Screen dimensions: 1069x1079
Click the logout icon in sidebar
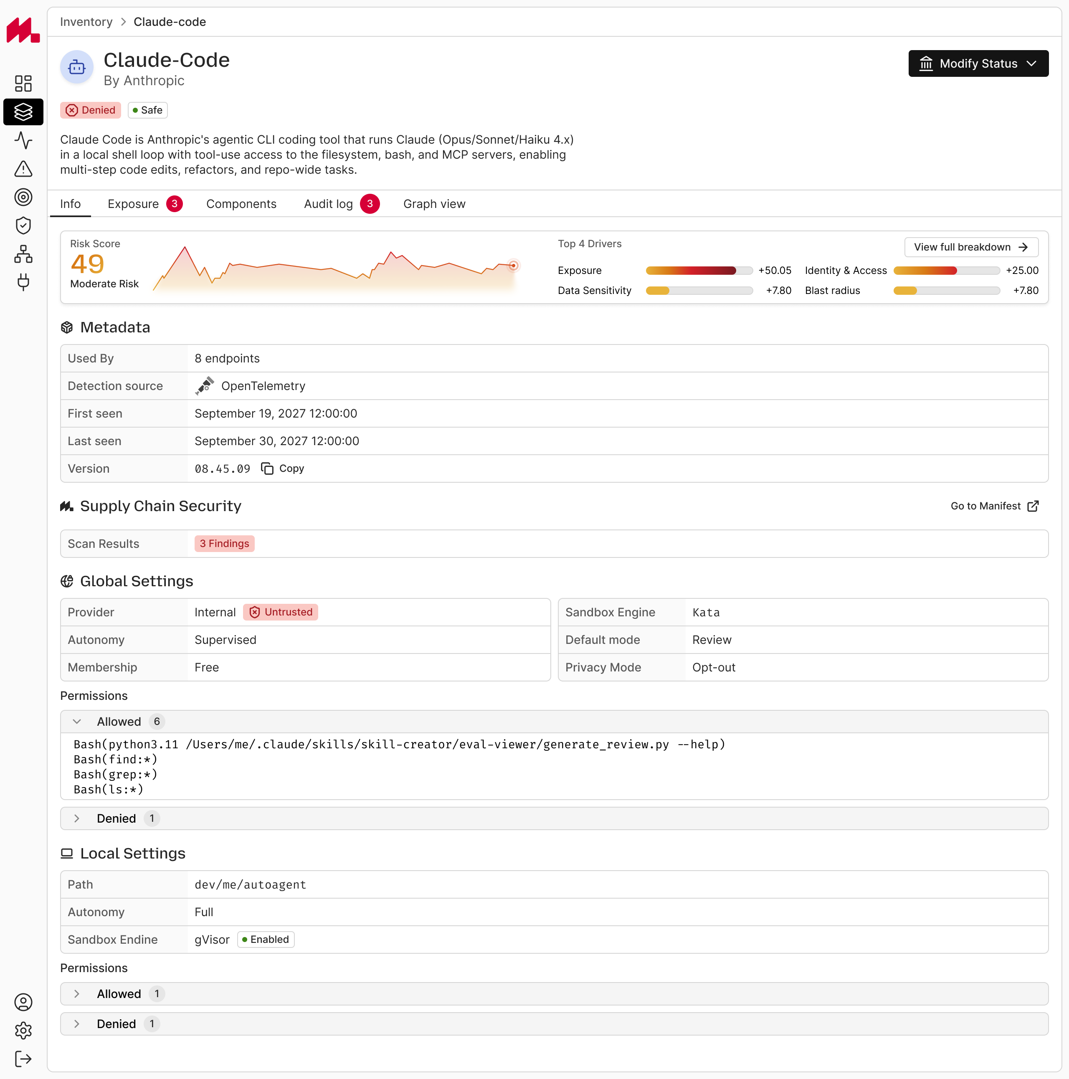click(23, 1059)
